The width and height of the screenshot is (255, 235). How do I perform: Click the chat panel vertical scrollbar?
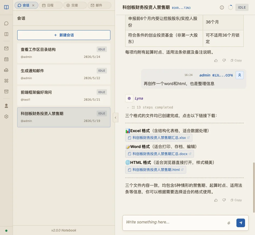[x=254, y=187]
